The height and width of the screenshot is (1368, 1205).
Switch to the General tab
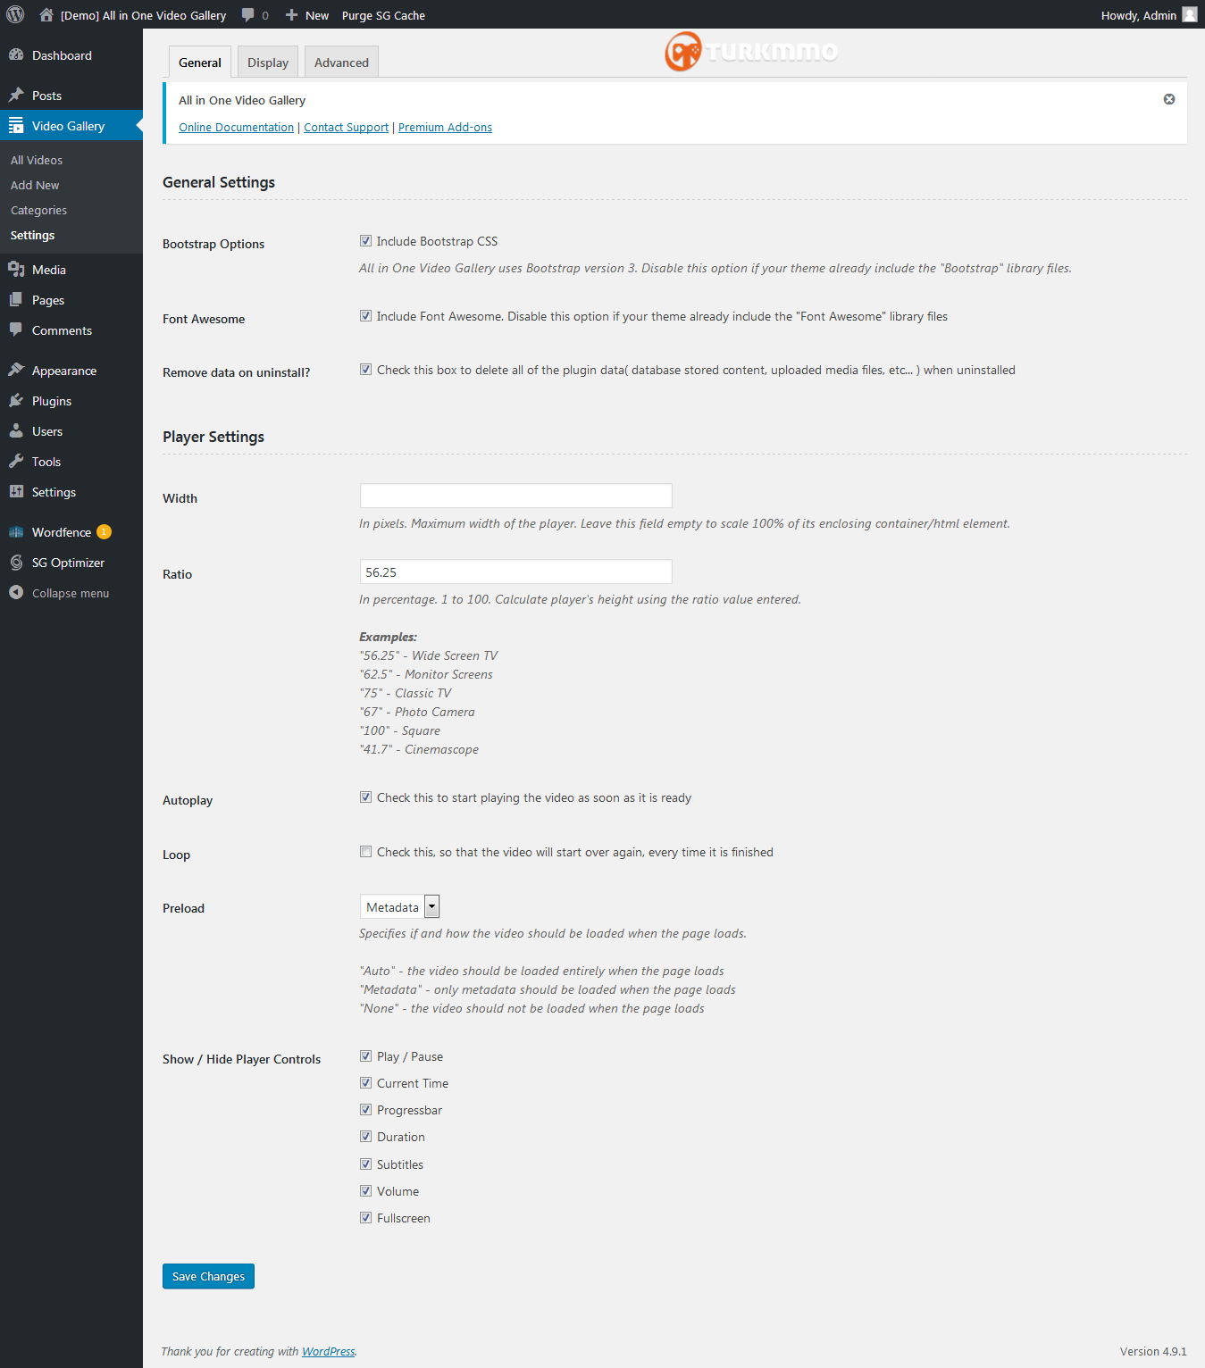tap(200, 63)
